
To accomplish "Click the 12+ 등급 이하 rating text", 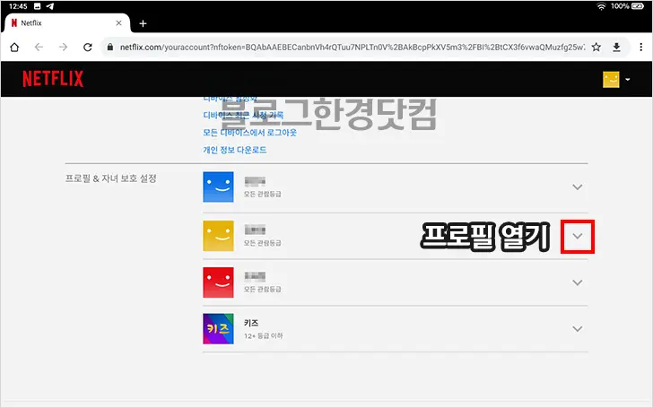I will [263, 335].
